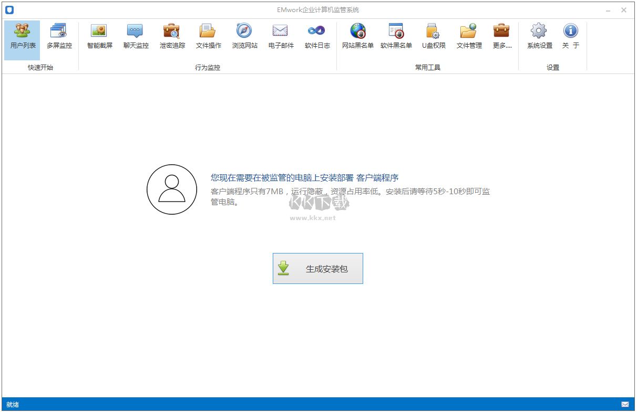Click the 就绪 status text
The height and width of the screenshot is (412, 637).
click(x=13, y=405)
